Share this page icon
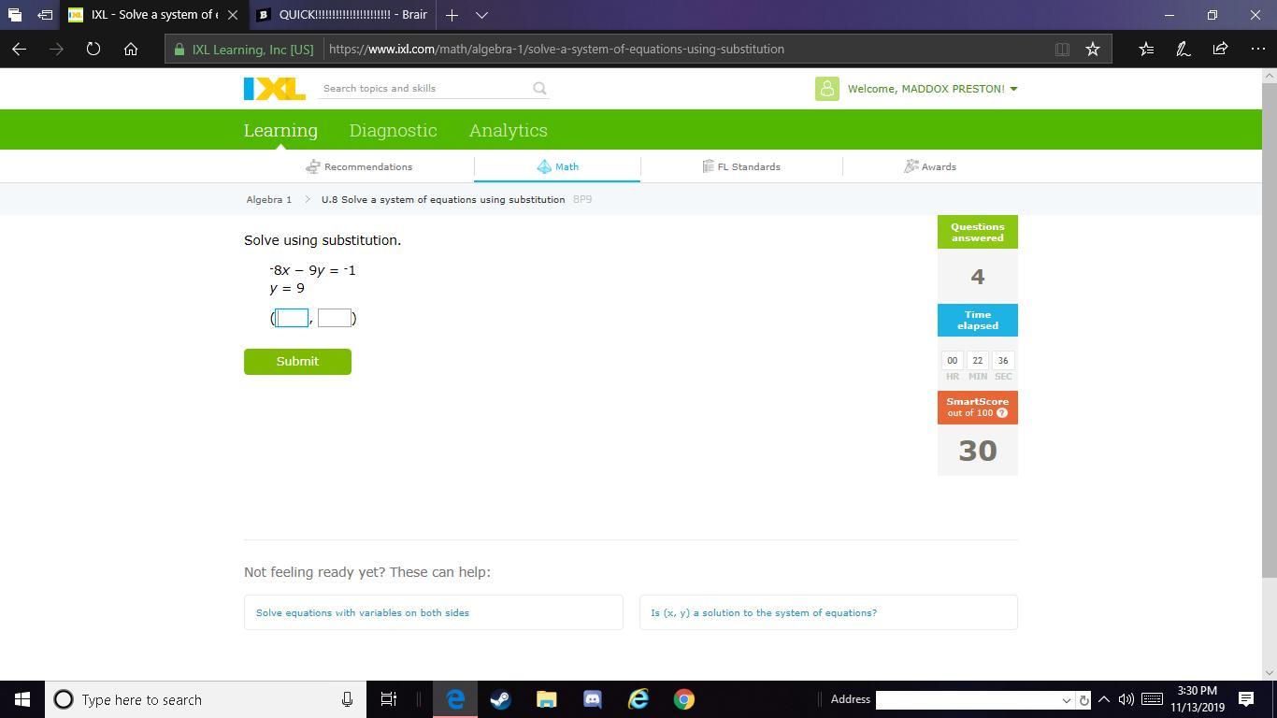Viewport: 1277px width, 718px height. click(1220, 49)
